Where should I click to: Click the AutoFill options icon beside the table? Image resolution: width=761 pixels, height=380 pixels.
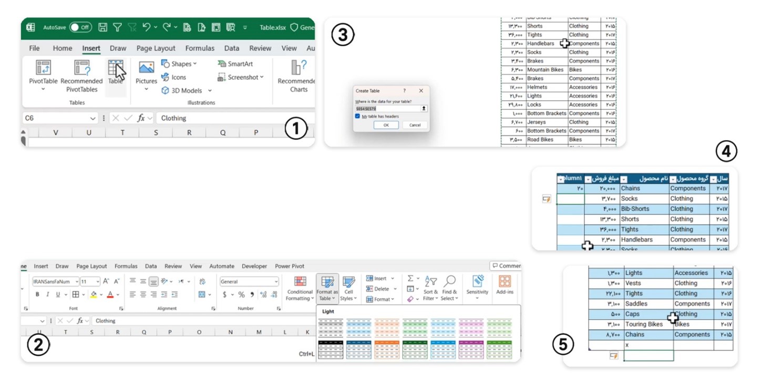point(547,199)
